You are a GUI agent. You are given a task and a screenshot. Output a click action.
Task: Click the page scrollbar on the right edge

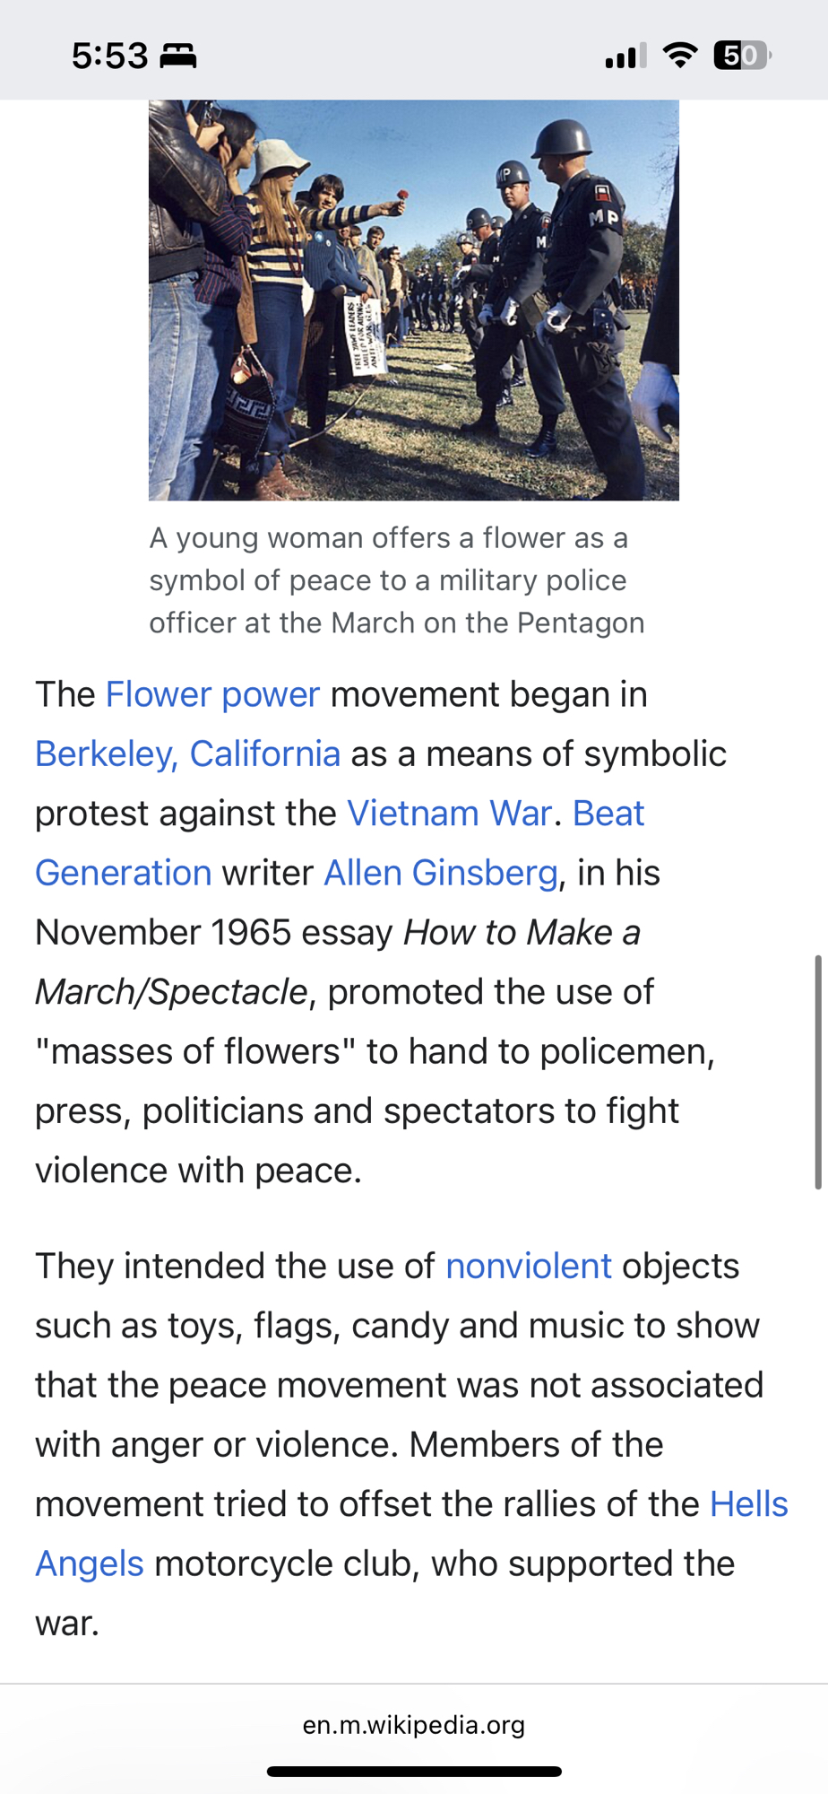coord(817,1072)
